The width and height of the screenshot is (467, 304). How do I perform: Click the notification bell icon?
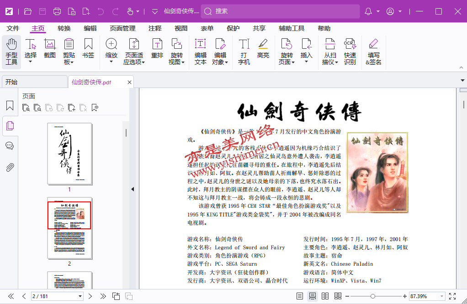tap(368, 11)
